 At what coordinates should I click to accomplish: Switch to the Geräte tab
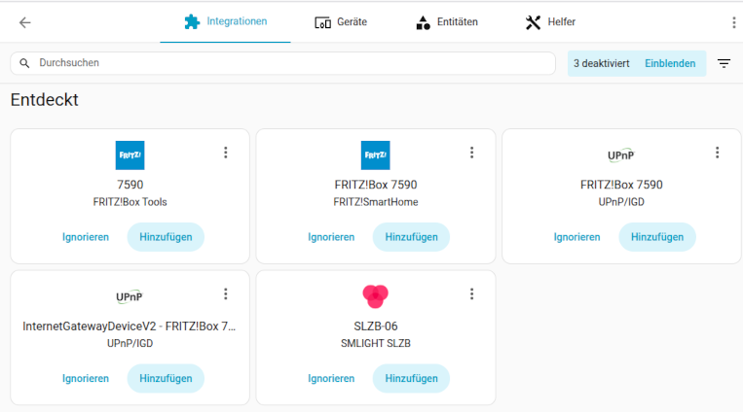(341, 22)
